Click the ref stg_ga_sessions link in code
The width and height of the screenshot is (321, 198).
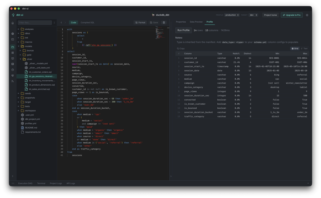(x=99, y=45)
